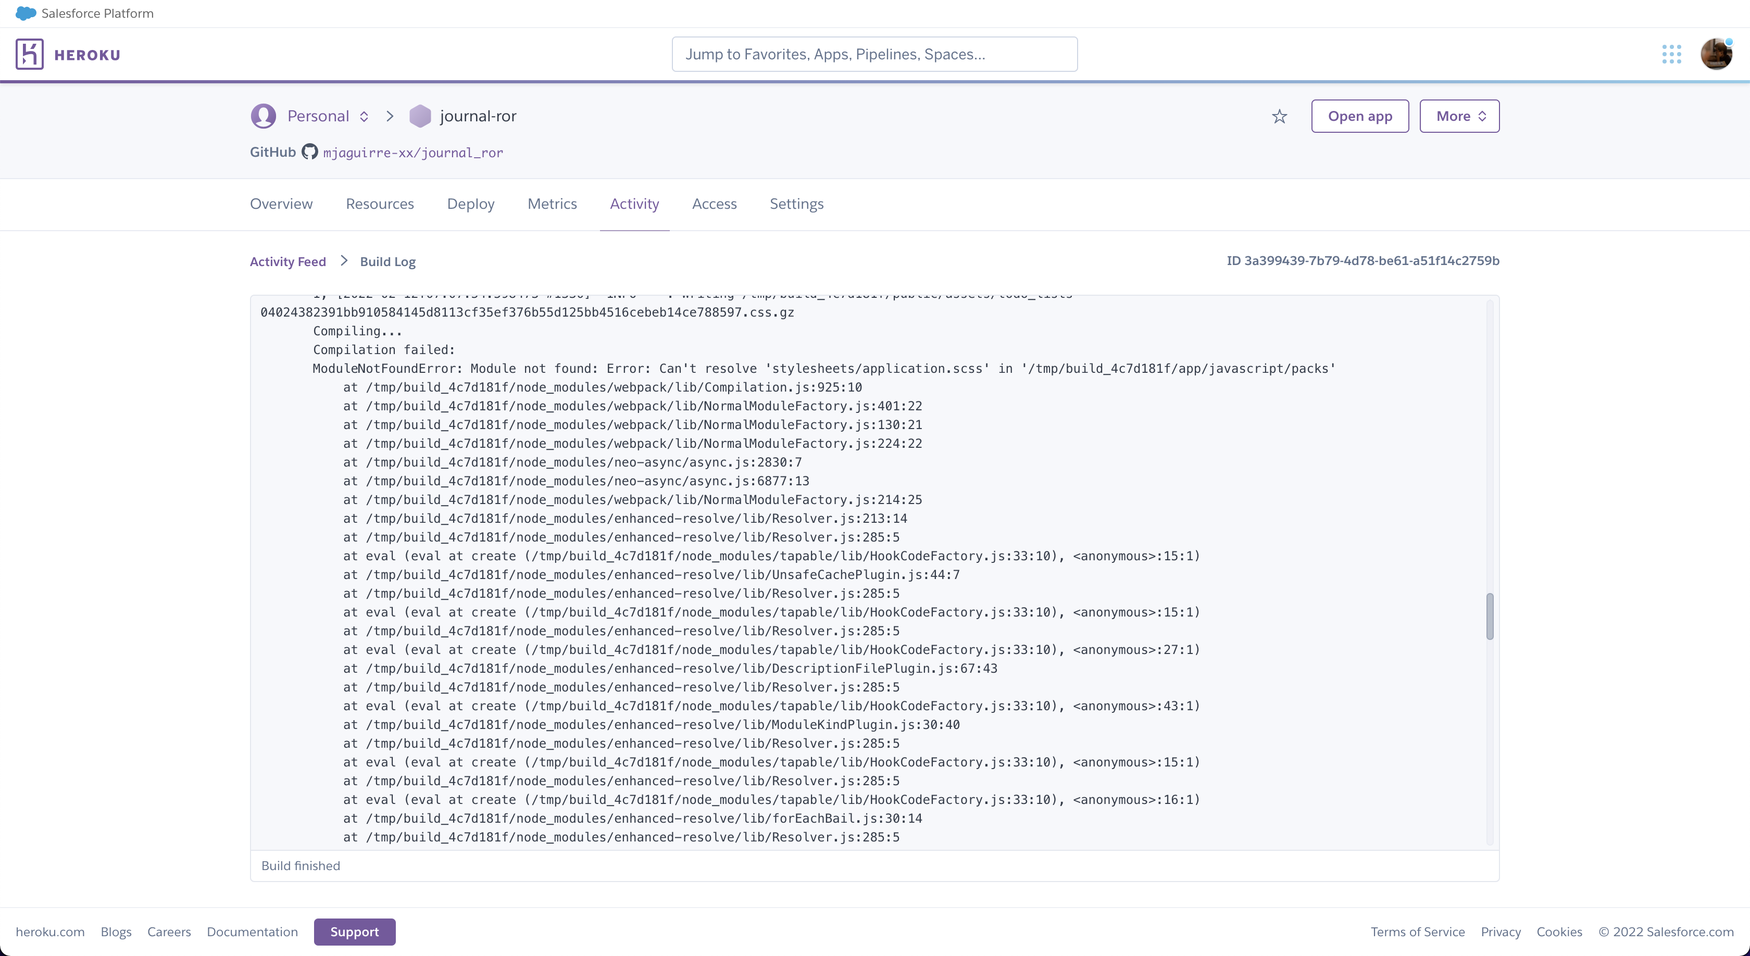
Task: Switch to the Metrics tab
Action: click(552, 204)
